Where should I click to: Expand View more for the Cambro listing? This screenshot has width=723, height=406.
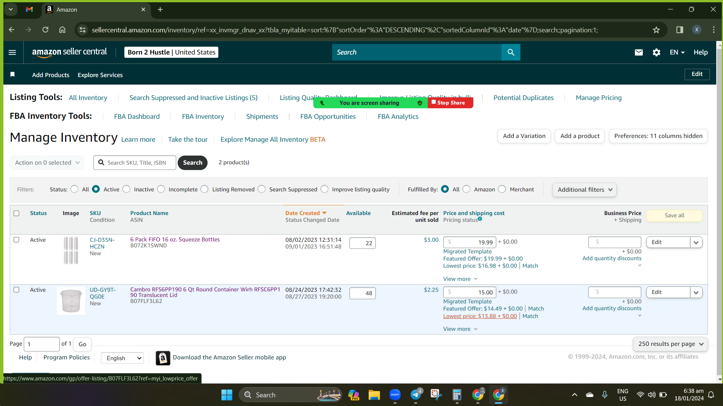point(460,329)
